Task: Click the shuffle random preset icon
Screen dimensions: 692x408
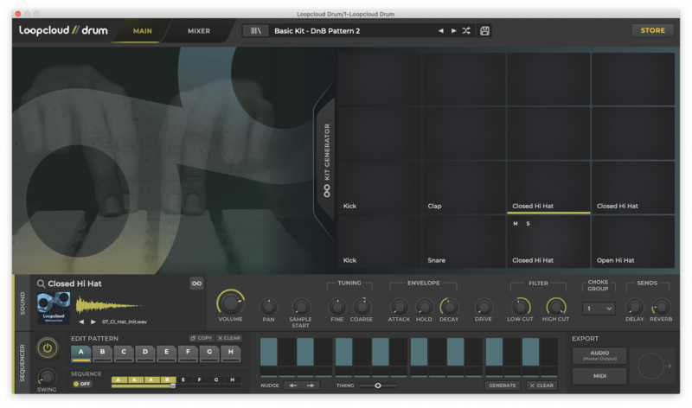Action: click(466, 30)
